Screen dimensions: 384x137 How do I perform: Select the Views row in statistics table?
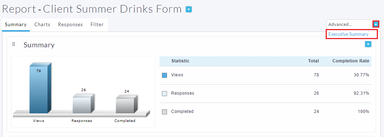pyautogui.click(x=265, y=75)
